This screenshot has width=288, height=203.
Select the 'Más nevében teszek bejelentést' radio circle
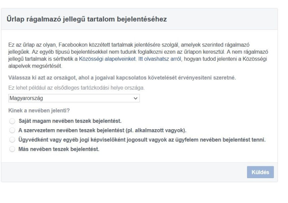click(12, 149)
